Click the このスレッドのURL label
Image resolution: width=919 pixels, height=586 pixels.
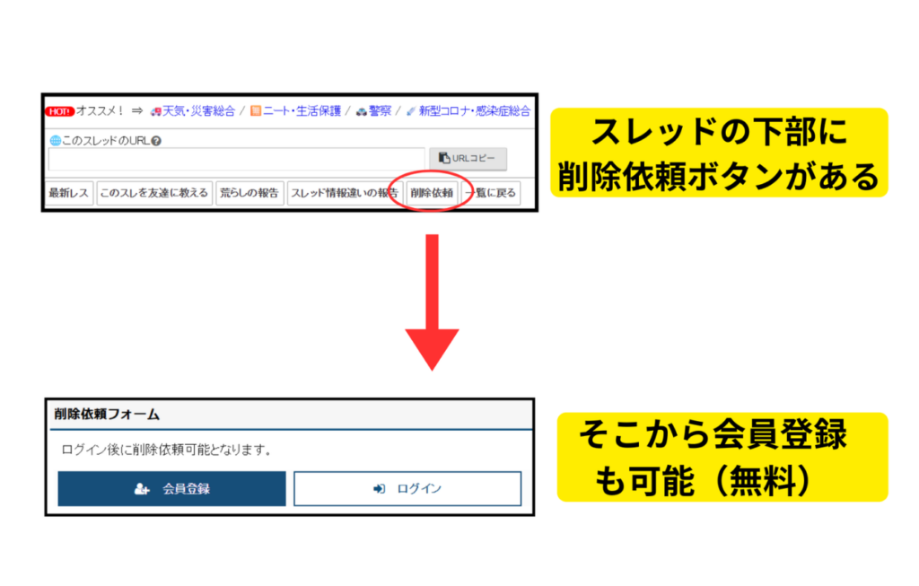point(106,141)
